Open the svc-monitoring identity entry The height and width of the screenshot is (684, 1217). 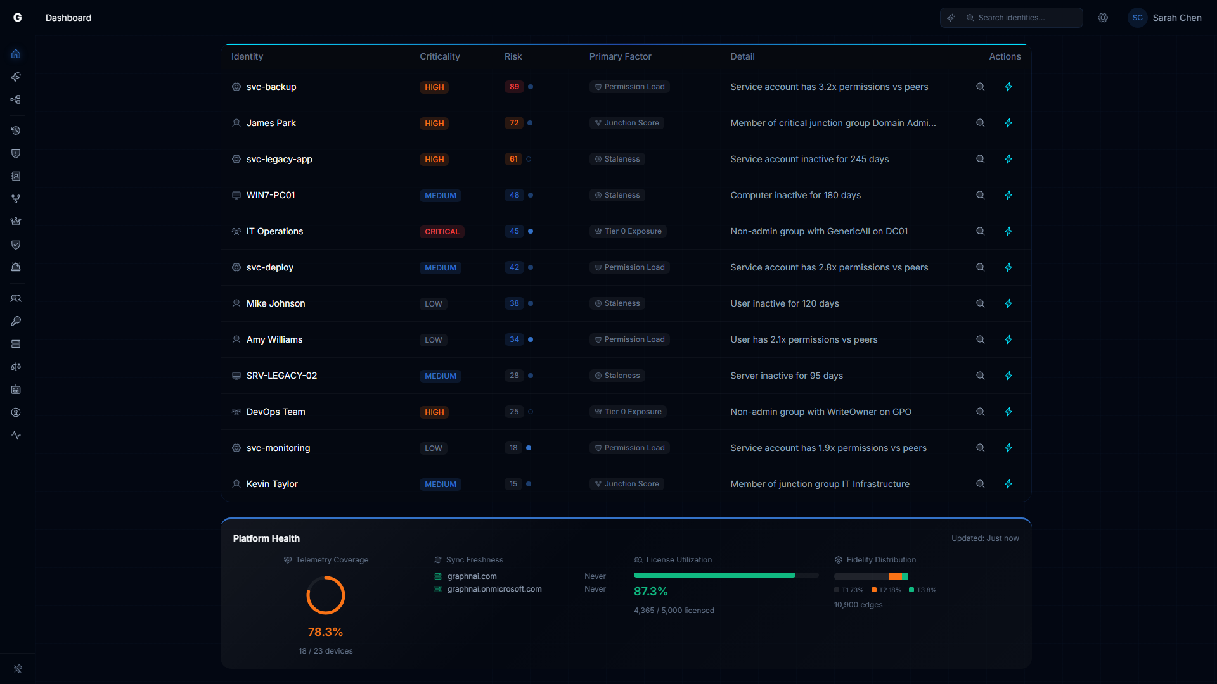click(278, 448)
